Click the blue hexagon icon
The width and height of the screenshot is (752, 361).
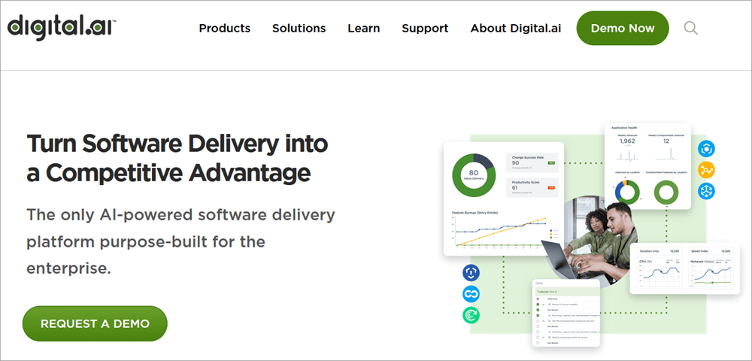[x=706, y=148]
